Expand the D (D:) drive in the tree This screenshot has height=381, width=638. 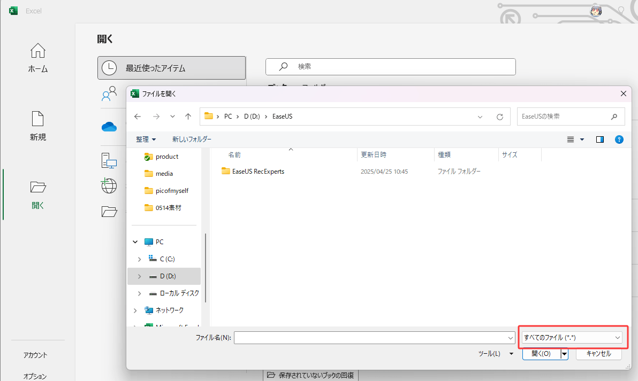pos(139,276)
